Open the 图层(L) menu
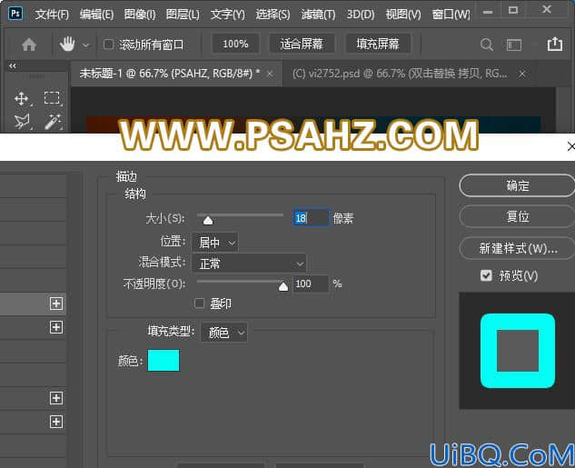The width and height of the screenshot is (575, 468). [x=183, y=15]
